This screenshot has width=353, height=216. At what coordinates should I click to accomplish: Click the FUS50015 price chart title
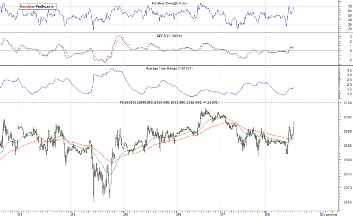169,102
